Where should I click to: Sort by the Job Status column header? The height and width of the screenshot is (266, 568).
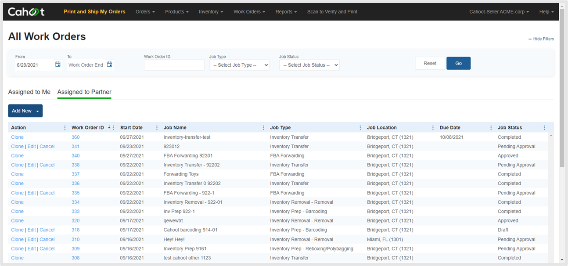pos(510,128)
